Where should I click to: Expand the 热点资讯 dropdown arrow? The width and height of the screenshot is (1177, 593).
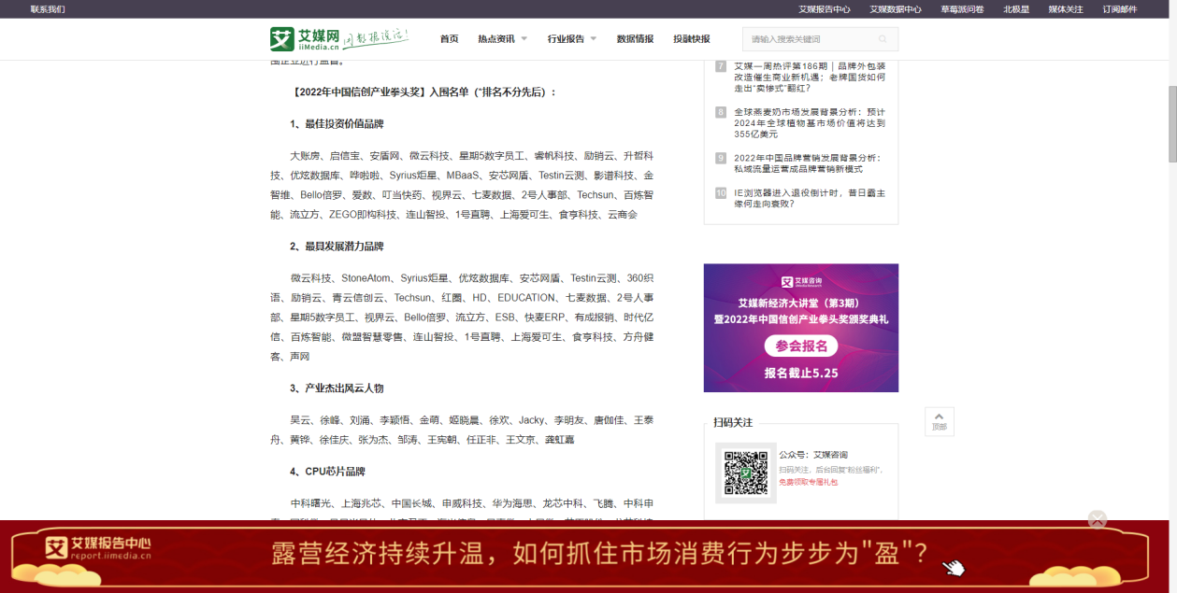(x=524, y=39)
